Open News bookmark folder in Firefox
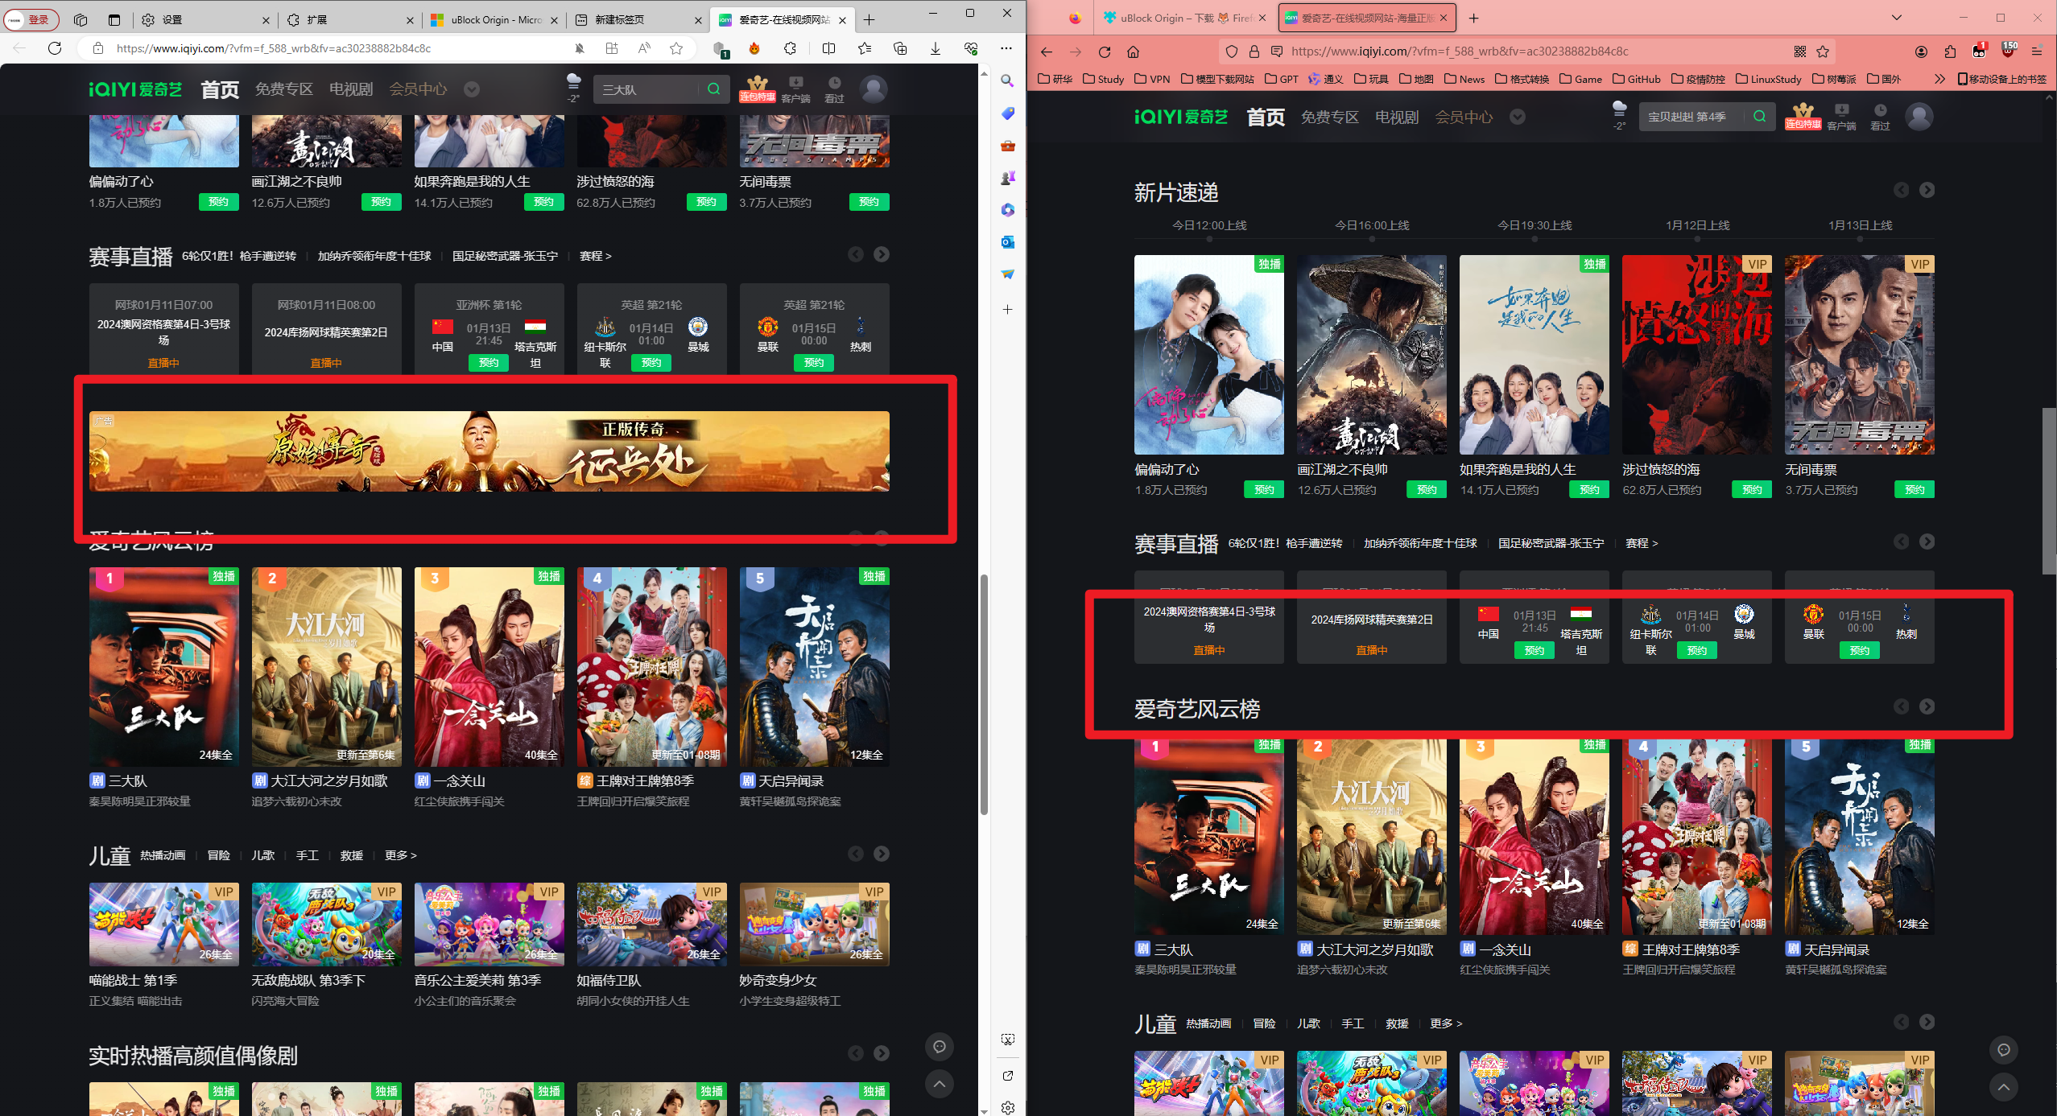2057x1116 pixels. coord(1464,79)
